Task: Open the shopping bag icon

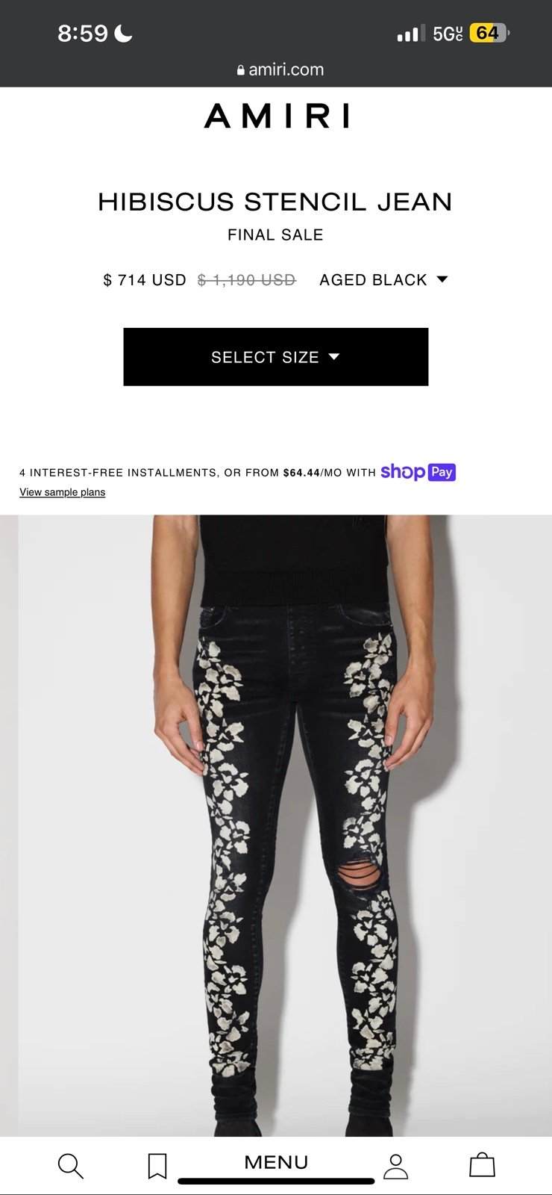Action: pos(482,1164)
